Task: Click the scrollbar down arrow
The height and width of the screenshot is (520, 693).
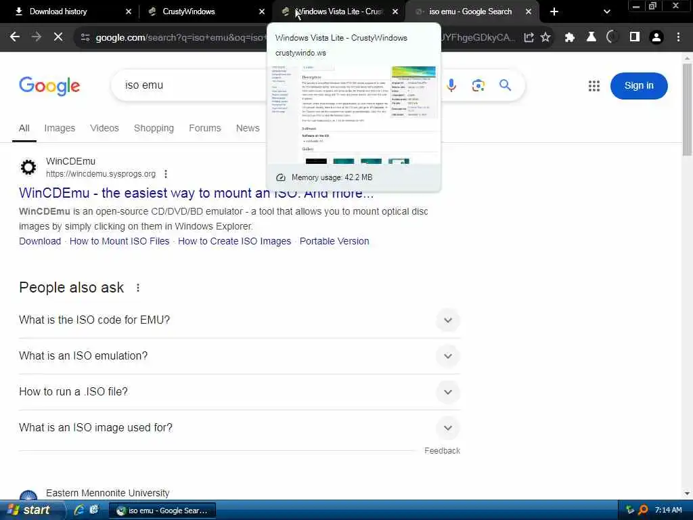Action: click(687, 494)
